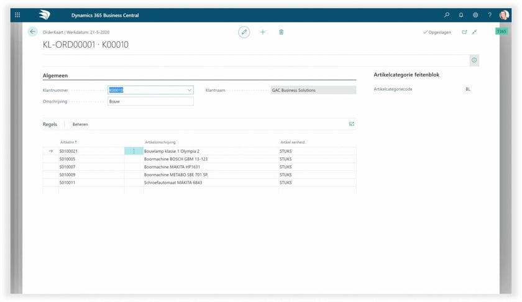Screen dimensions: 522x302
Task: Click the Artikelcategorie feitenblok heading
Action: (x=406, y=75)
